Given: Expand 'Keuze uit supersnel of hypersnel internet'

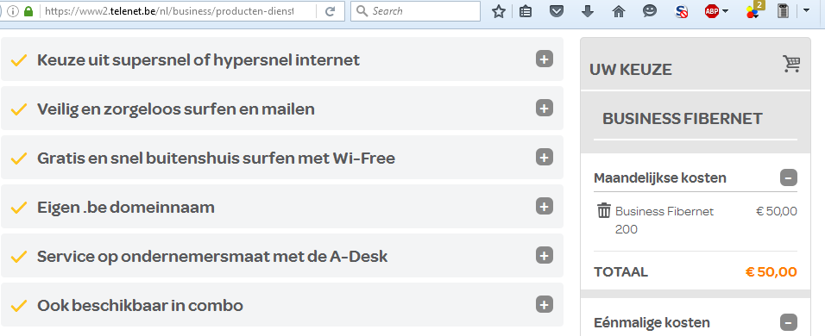Looking at the screenshot, I should pyautogui.click(x=545, y=59).
